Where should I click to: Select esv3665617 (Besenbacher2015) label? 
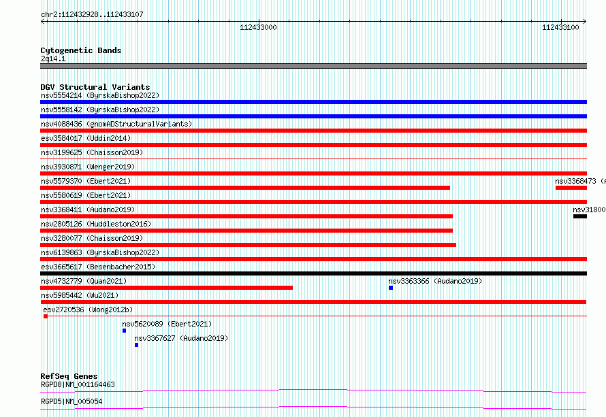pyautogui.click(x=98, y=267)
